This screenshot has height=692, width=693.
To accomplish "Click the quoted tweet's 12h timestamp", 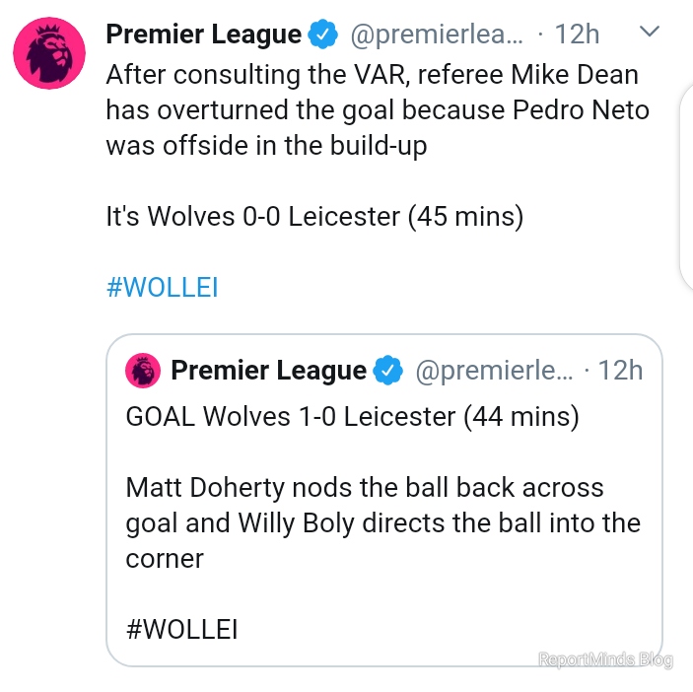I will point(620,370).
